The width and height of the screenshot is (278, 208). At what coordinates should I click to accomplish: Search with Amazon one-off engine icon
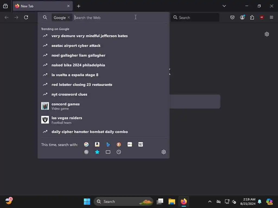(x=97, y=144)
